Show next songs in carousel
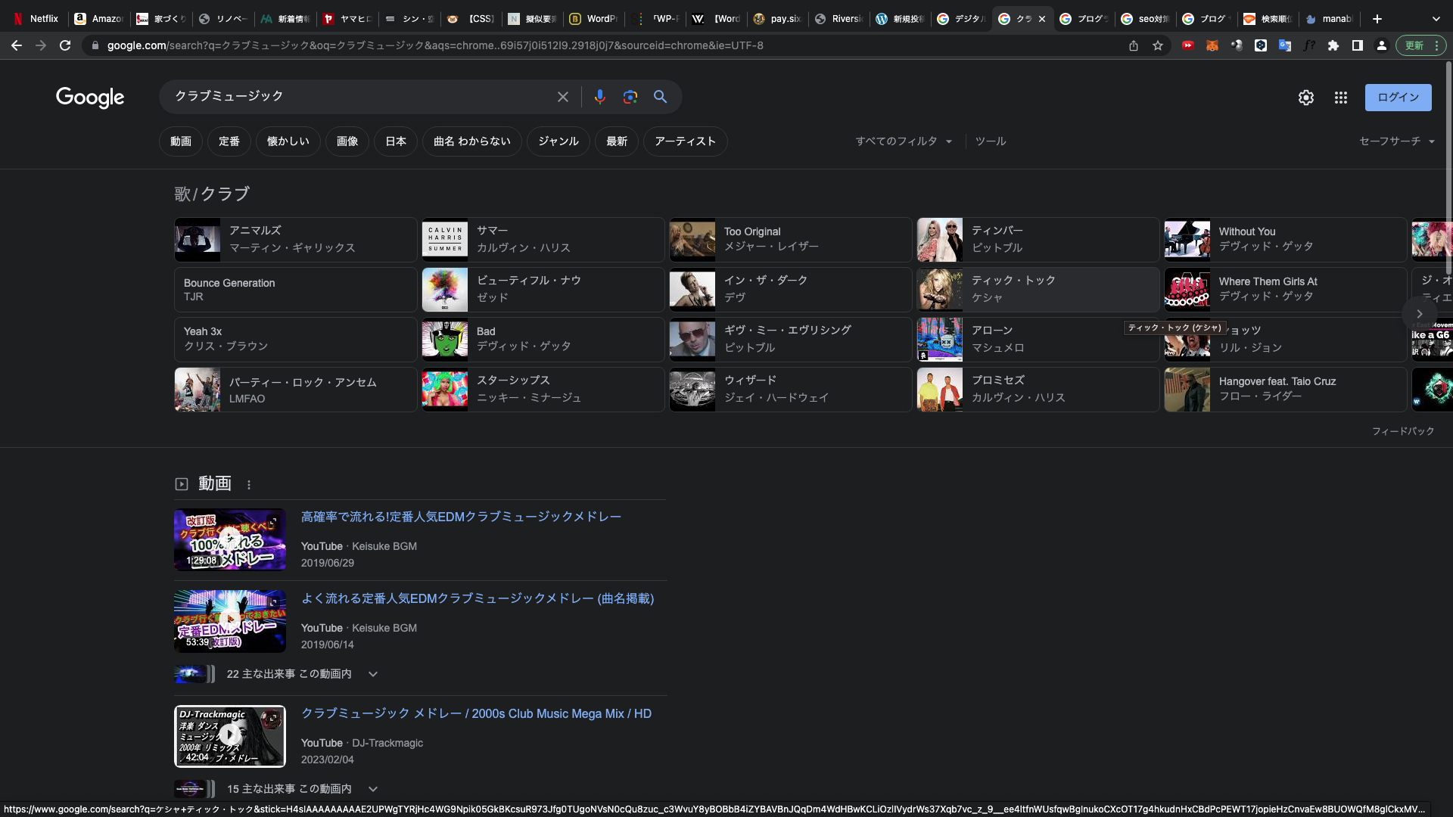1453x817 pixels. coord(1420,314)
